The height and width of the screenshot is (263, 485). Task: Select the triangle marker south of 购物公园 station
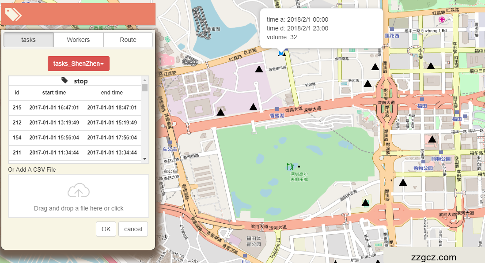point(403,182)
